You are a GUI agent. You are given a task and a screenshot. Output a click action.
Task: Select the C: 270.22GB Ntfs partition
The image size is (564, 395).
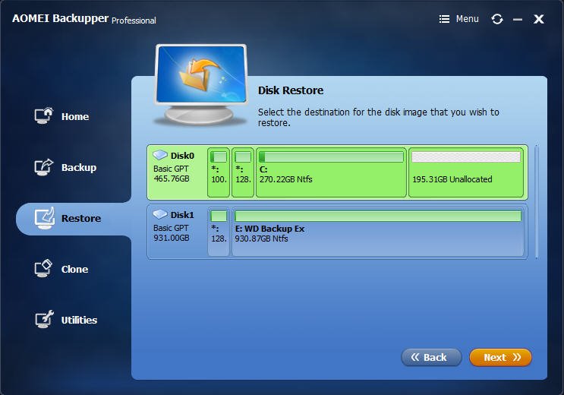pos(331,172)
